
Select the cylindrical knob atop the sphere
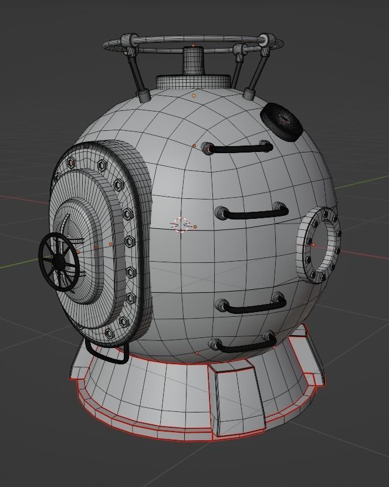[x=193, y=60]
